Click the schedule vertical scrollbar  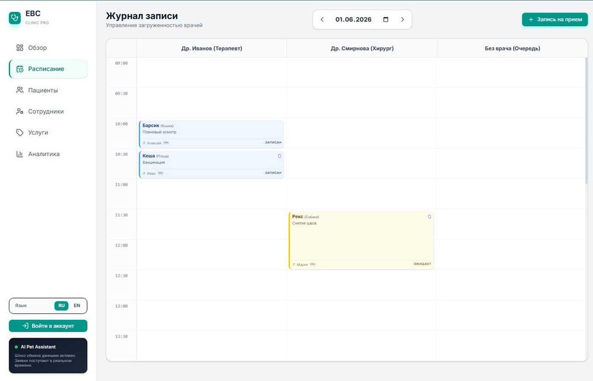pyautogui.click(x=586, y=121)
